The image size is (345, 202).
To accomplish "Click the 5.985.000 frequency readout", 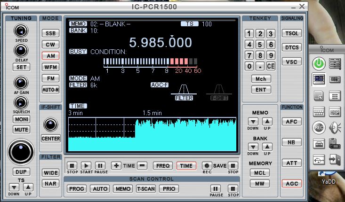I will (160, 43).
